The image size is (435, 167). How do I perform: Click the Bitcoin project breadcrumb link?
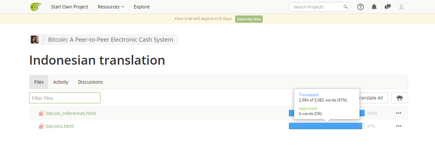(x=111, y=40)
